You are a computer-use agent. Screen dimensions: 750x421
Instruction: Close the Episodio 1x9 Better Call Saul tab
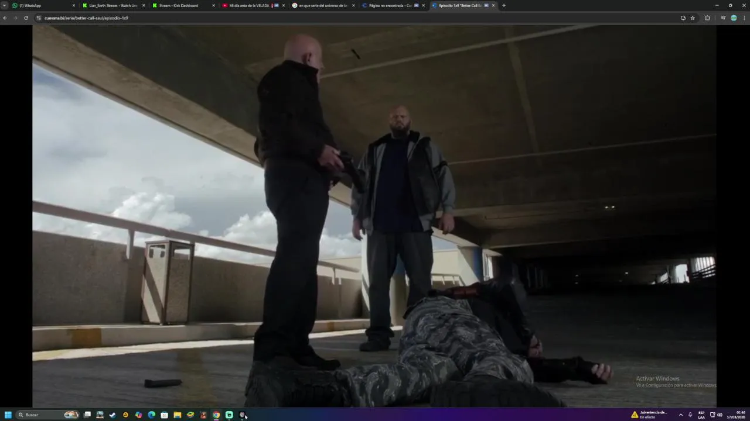[493, 5]
